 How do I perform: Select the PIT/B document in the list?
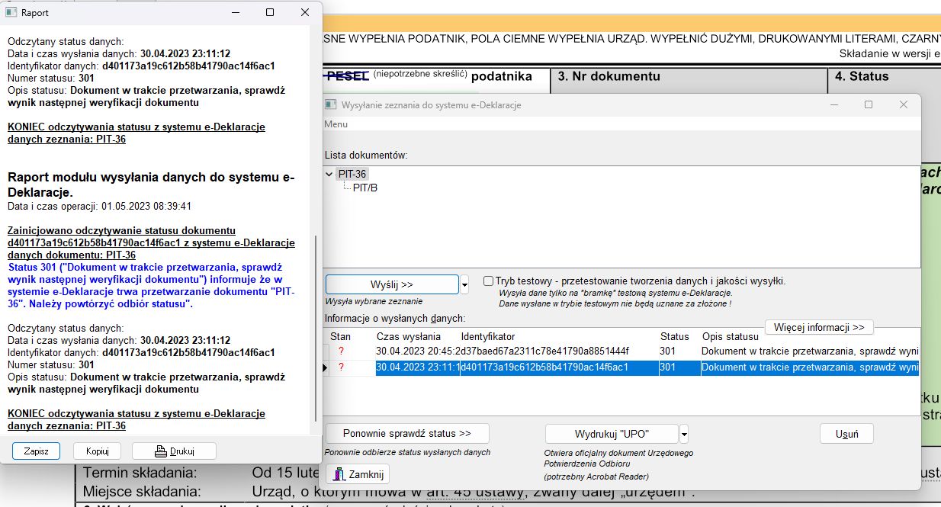pos(365,188)
